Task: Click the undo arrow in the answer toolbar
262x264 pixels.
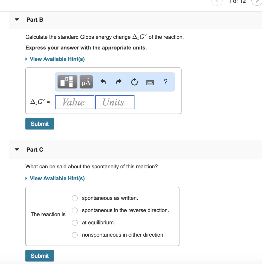Action: pyautogui.click(x=103, y=82)
